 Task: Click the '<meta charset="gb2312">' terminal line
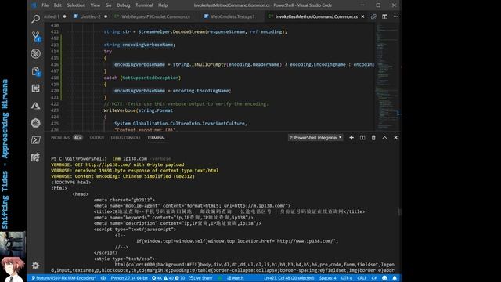[x=124, y=200]
